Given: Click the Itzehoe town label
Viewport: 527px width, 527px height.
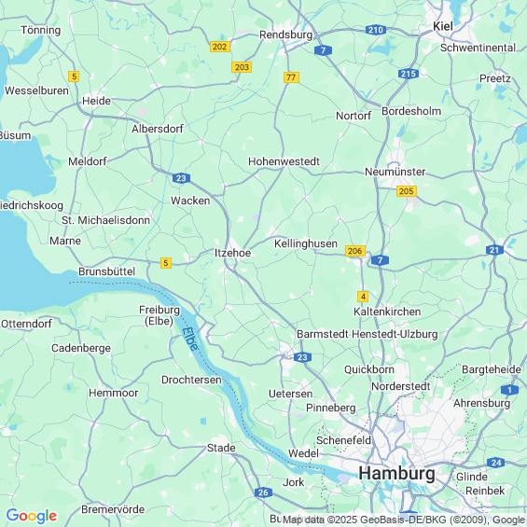Looking at the screenshot, I should (x=233, y=253).
